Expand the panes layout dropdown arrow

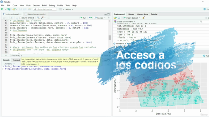64,9
